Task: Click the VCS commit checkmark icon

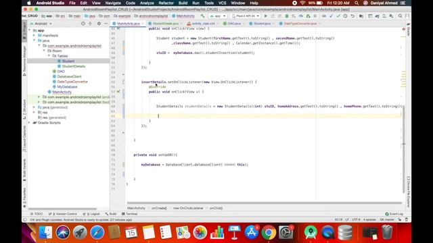Action: (338, 16)
